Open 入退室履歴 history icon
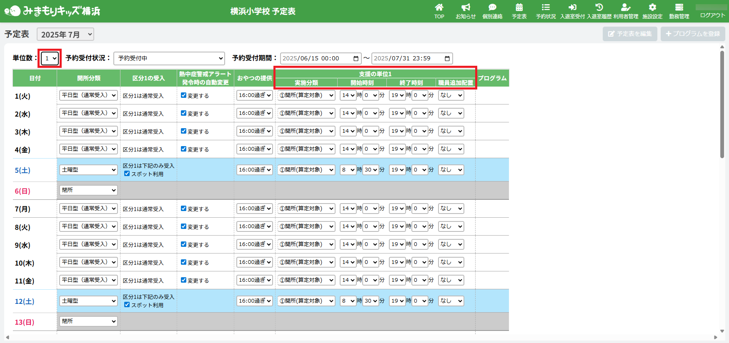The width and height of the screenshot is (729, 343). pos(599,7)
